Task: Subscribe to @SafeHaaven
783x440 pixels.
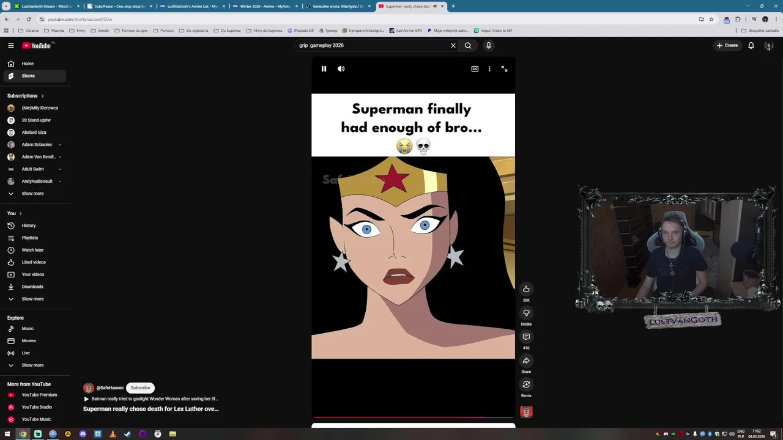Action: 140,387
